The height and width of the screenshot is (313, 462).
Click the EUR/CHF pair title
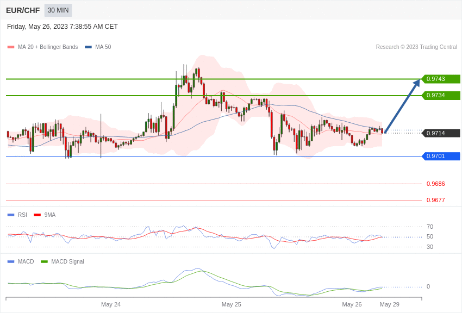point(23,10)
